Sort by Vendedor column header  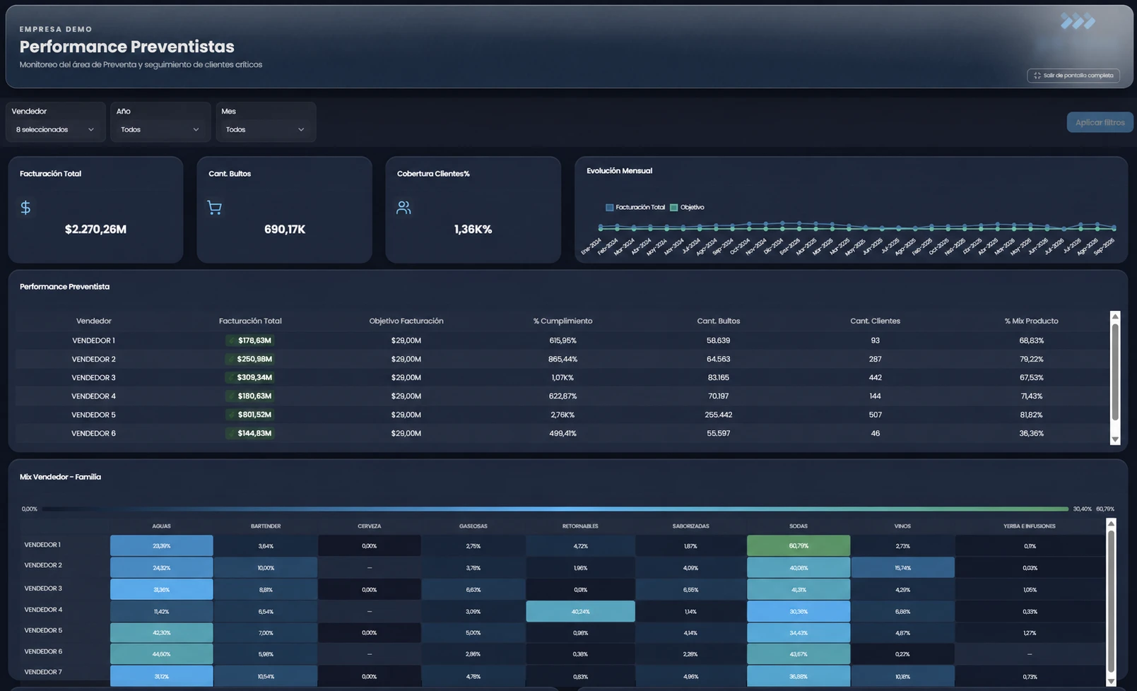[93, 321]
